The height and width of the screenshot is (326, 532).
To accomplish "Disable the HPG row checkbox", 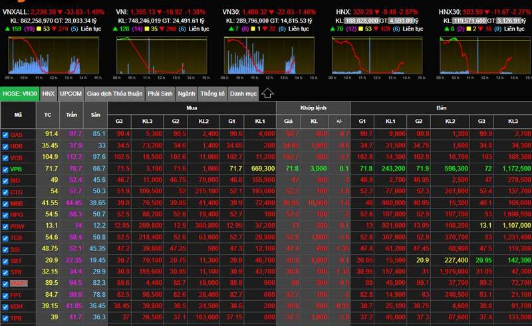I will click(x=5, y=215).
